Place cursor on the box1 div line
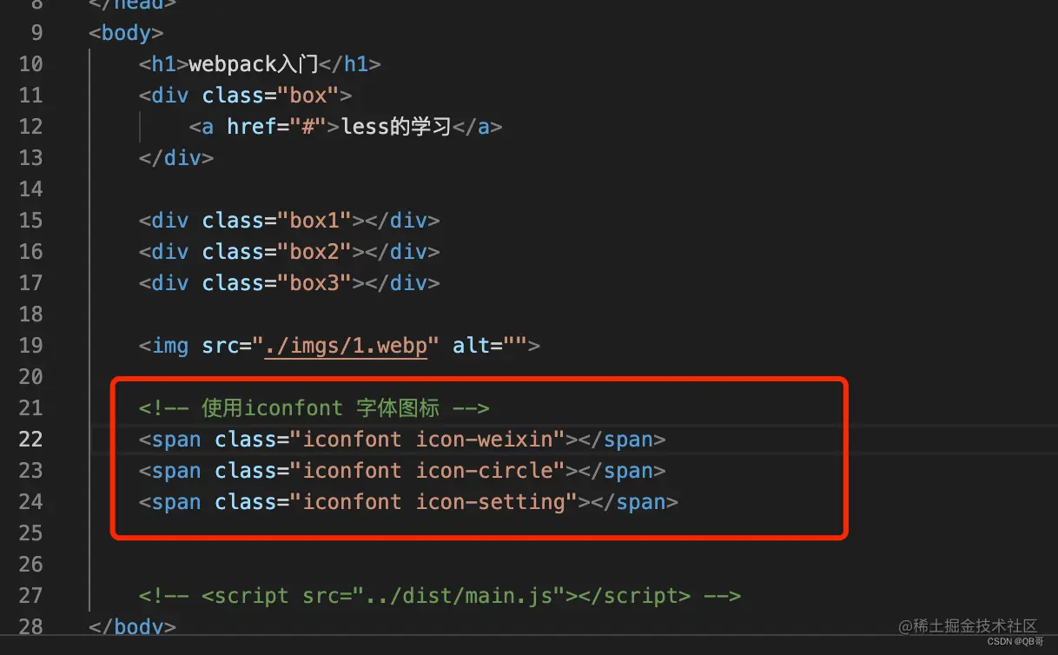The image size is (1058, 655). coord(289,221)
